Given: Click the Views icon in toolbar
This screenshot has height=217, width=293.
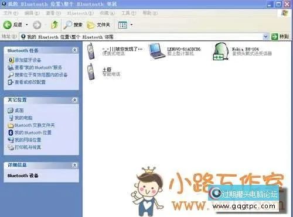Looking at the screenshot, I should [x=122, y=25].
